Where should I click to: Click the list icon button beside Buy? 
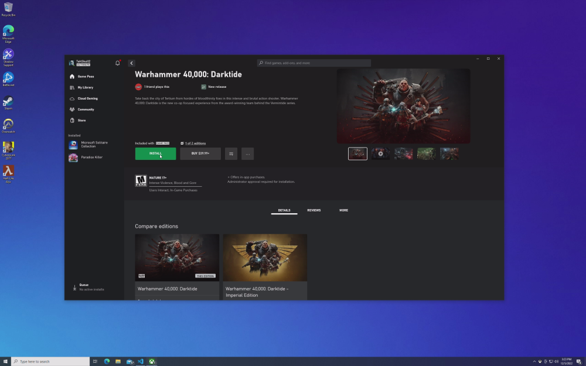click(231, 153)
